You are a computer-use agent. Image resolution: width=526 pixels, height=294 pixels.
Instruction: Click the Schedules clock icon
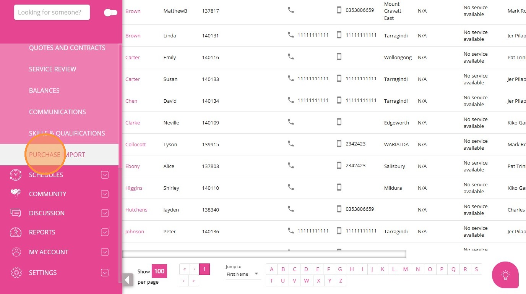click(16, 175)
